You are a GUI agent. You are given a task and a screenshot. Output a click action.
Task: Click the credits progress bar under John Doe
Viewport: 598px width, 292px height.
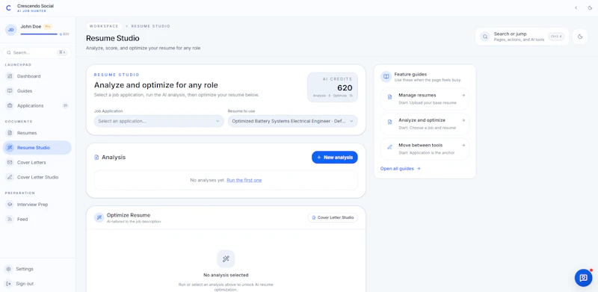tap(39, 34)
